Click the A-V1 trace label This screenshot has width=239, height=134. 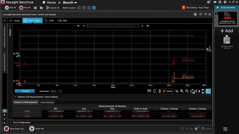click(x=16, y=54)
